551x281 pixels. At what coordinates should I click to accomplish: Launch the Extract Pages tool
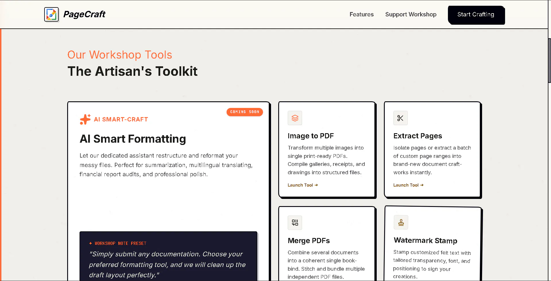408,185
